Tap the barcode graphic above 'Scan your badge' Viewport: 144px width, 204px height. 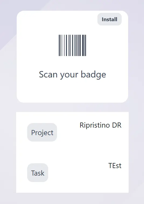(72, 45)
